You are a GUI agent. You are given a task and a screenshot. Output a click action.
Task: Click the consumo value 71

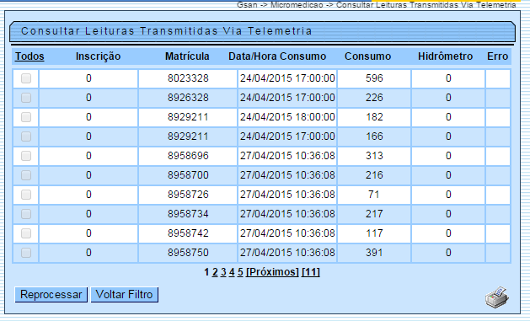[374, 195]
